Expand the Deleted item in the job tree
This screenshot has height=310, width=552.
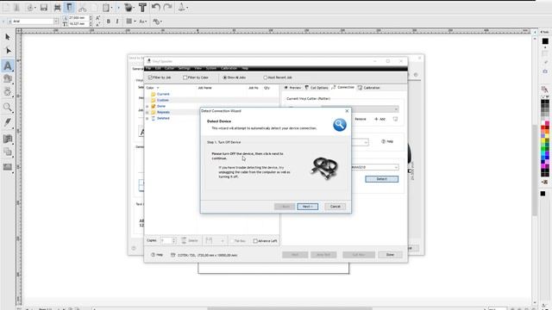147,119
